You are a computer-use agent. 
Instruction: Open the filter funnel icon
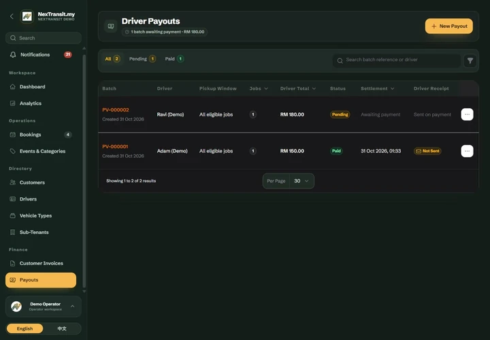tap(470, 61)
